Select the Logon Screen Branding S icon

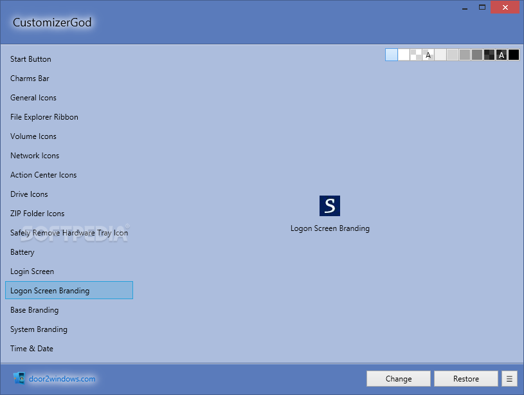(x=329, y=206)
